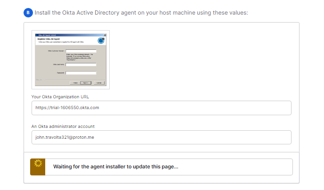Click the installer screenshot title bar icon
Viewport: 324px width, 190px height.
(x=37, y=35)
